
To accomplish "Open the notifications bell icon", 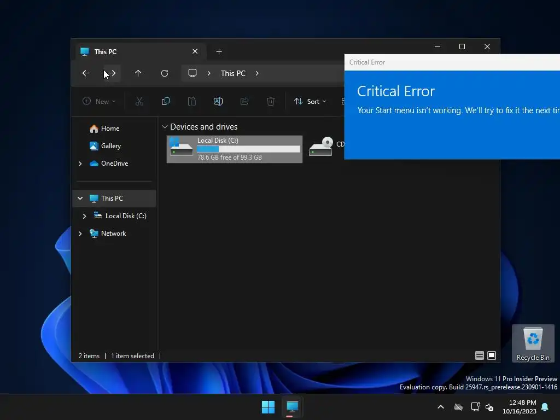I will tap(545, 407).
